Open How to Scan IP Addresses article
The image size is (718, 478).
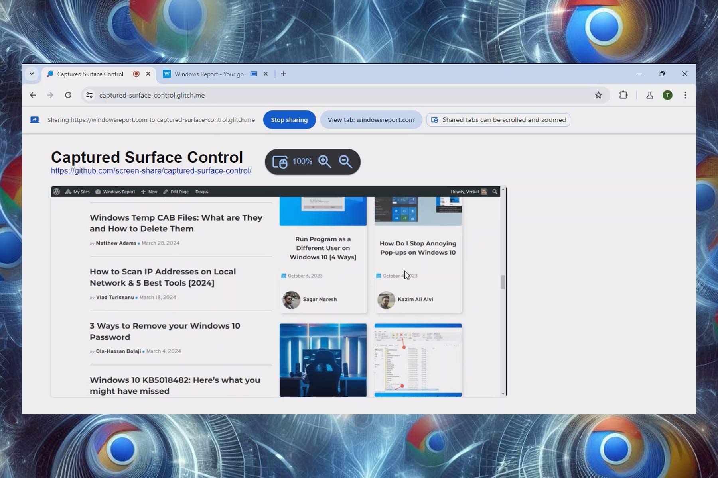coord(163,277)
